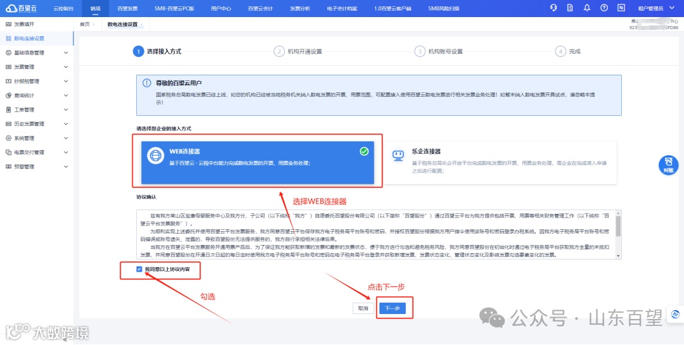Viewport: 684px width, 345px height.
Task: Expand 工单管理 menu chevron
Action: [x=66, y=110]
